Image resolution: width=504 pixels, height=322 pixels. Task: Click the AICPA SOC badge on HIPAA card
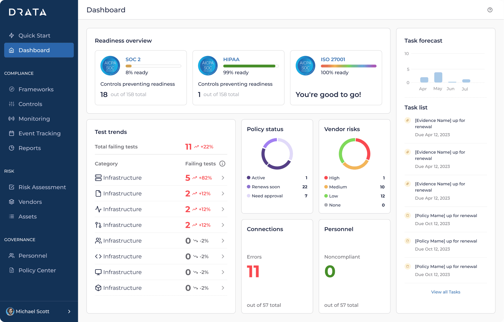pyautogui.click(x=208, y=66)
